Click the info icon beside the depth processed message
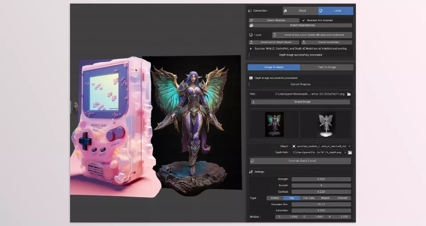426x226 pixels. [251, 78]
